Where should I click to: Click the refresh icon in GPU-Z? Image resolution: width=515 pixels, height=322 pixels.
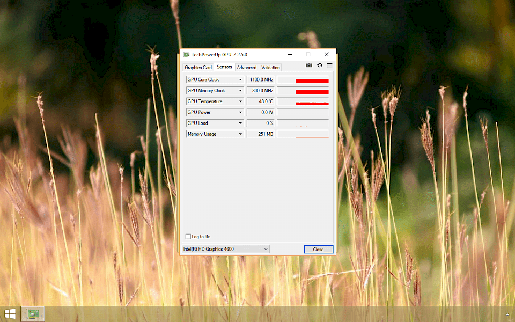tap(320, 65)
